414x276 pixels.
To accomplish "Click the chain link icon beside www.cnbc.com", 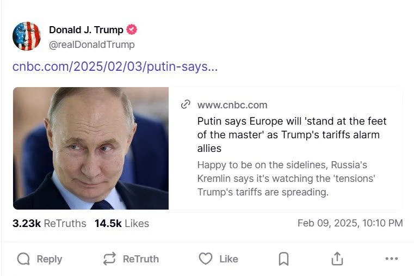I will click(x=186, y=105).
